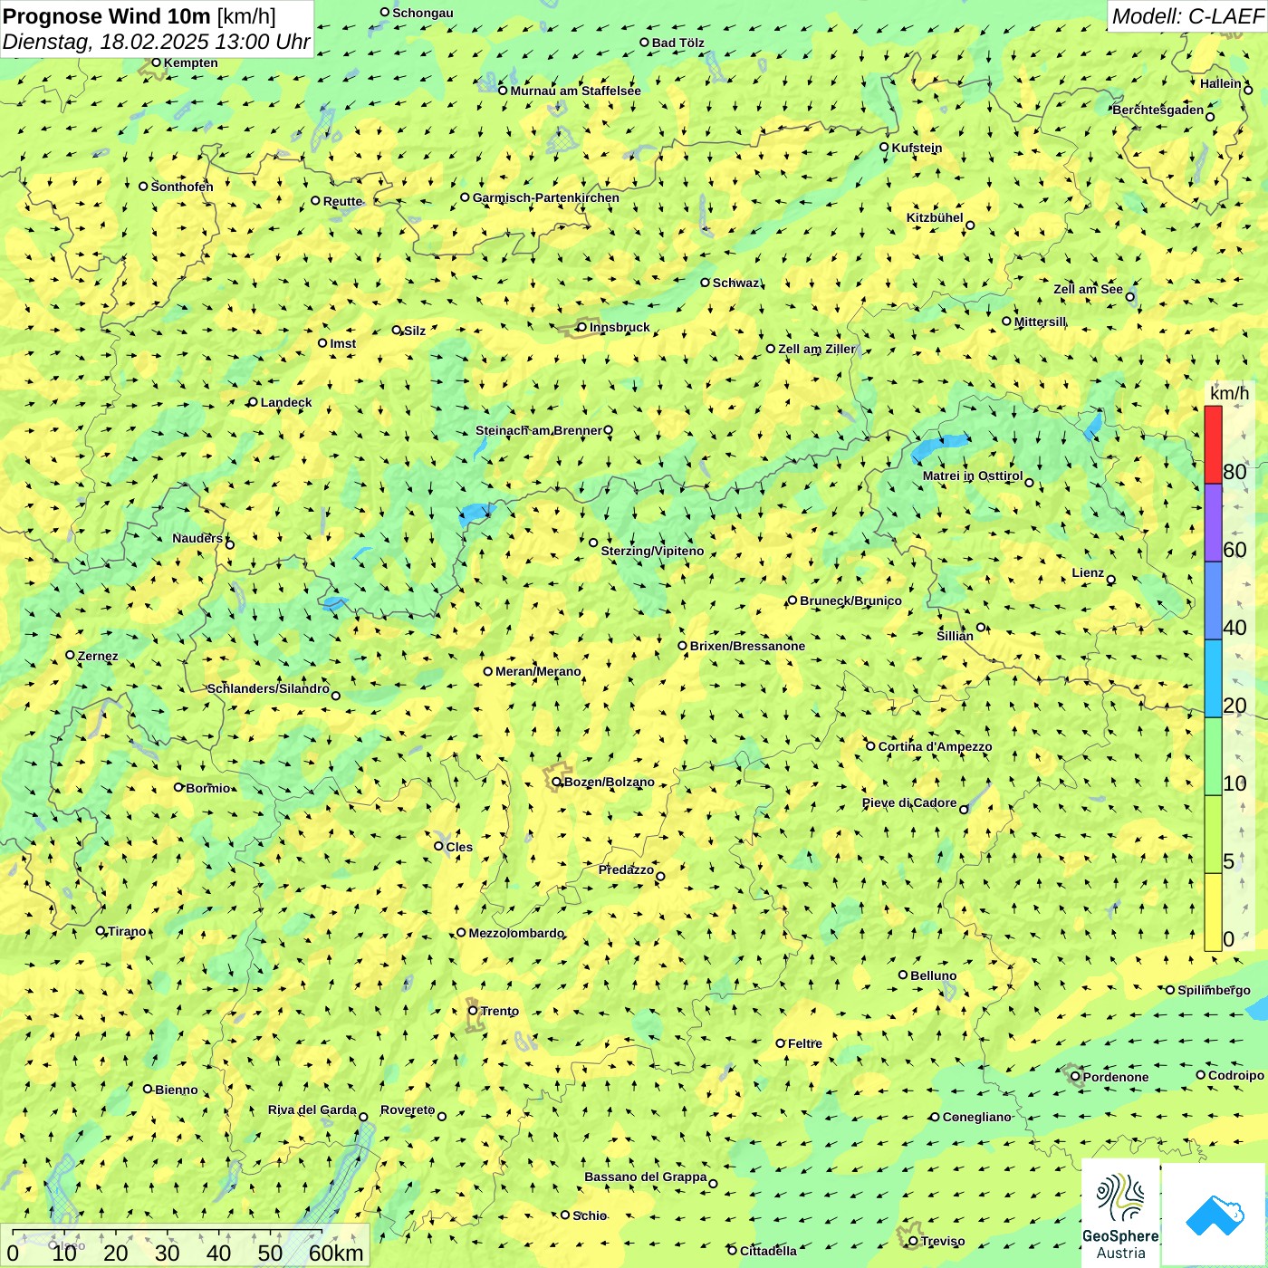Click the Mezzolombardo label

click(x=516, y=933)
